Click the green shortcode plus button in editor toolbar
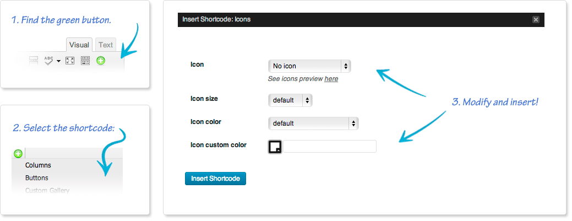Viewport: 572px width, 221px height. [101, 61]
